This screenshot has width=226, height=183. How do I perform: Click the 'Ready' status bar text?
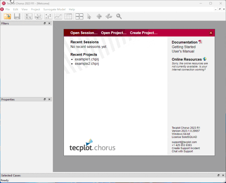pos(5,180)
